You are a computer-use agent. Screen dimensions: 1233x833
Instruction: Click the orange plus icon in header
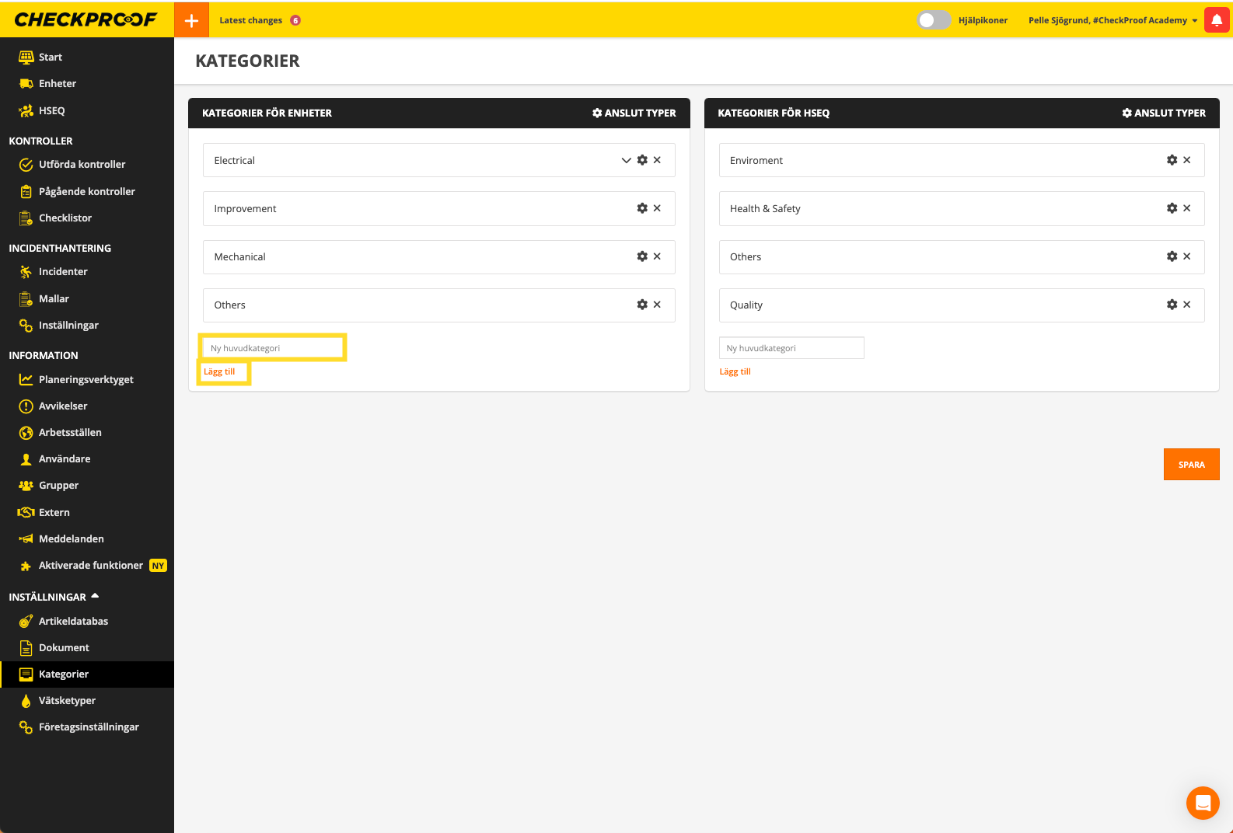(191, 20)
